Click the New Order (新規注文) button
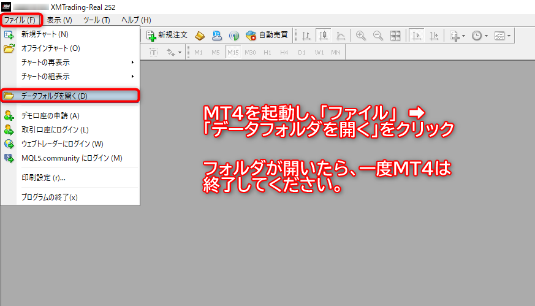The height and width of the screenshot is (306, 535). pos(166,36)
